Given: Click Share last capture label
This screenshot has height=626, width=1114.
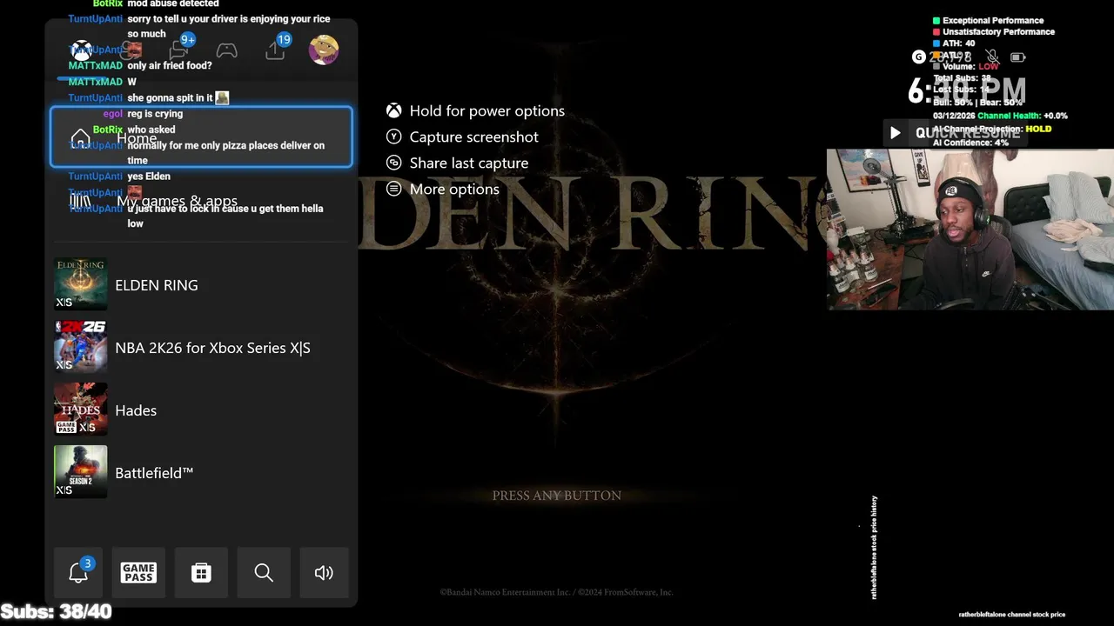Looking at the screenshot, I should point(469,163).
